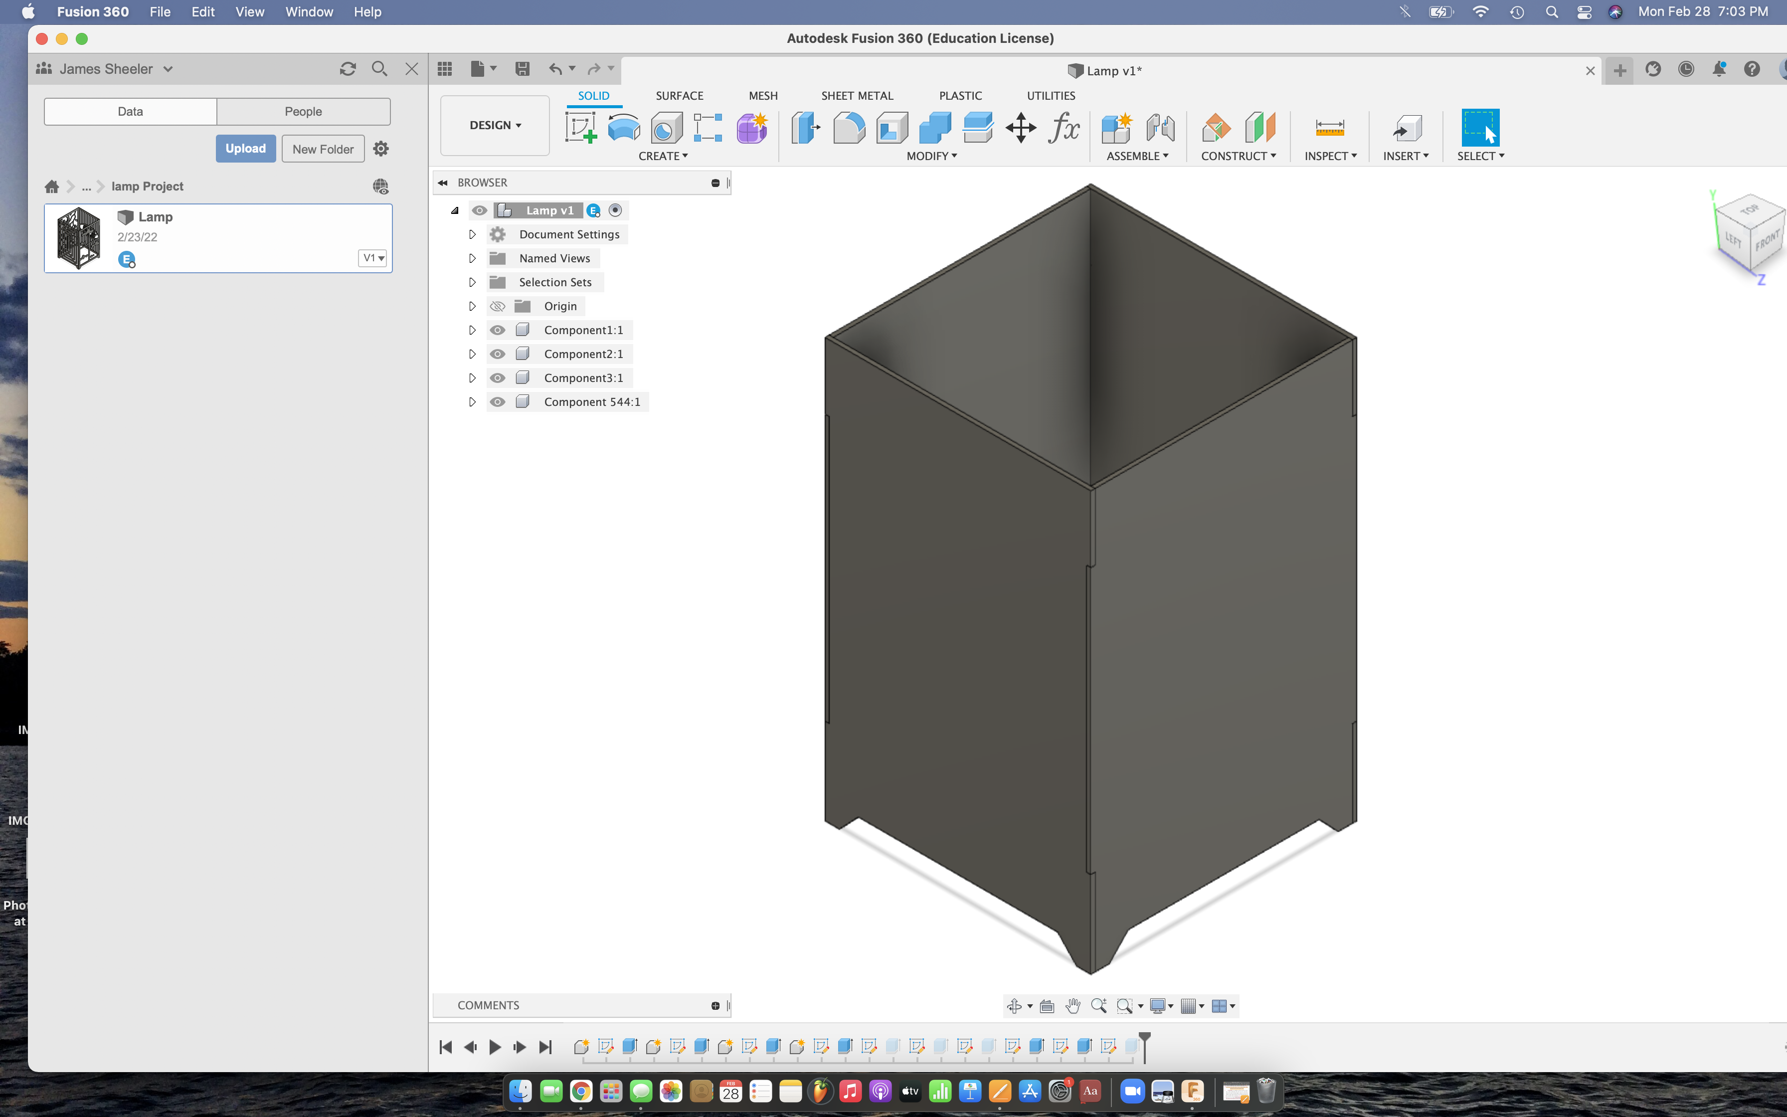Expand the Document Settings node
Screen dimensions: 1787x1117
click(473, 234)
